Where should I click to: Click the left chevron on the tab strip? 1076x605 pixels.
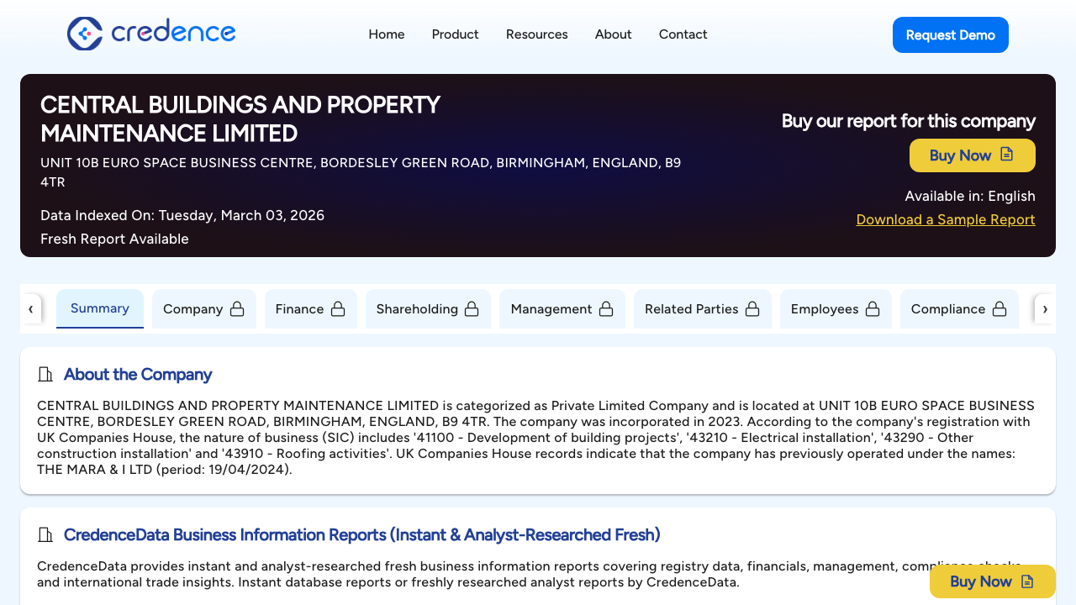tap(31, 309)
